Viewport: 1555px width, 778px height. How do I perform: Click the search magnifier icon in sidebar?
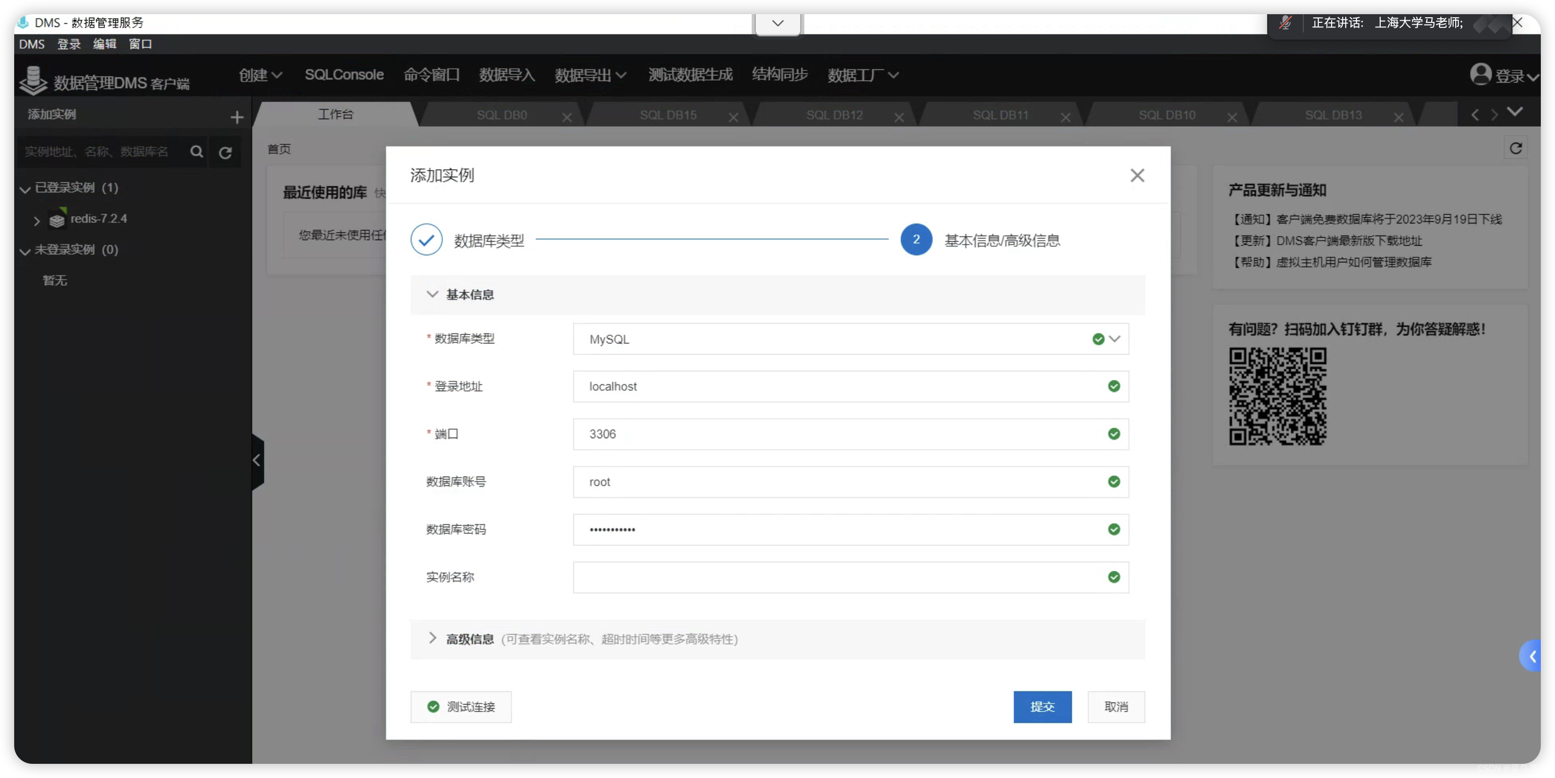click(x=196, y=151)
